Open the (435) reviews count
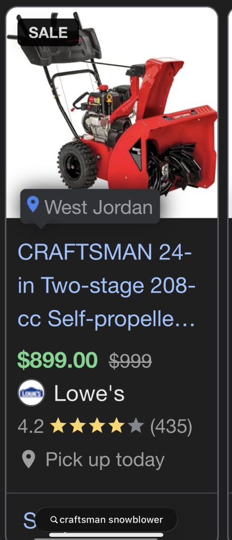The image size is (232, 540). coord(171,427)
